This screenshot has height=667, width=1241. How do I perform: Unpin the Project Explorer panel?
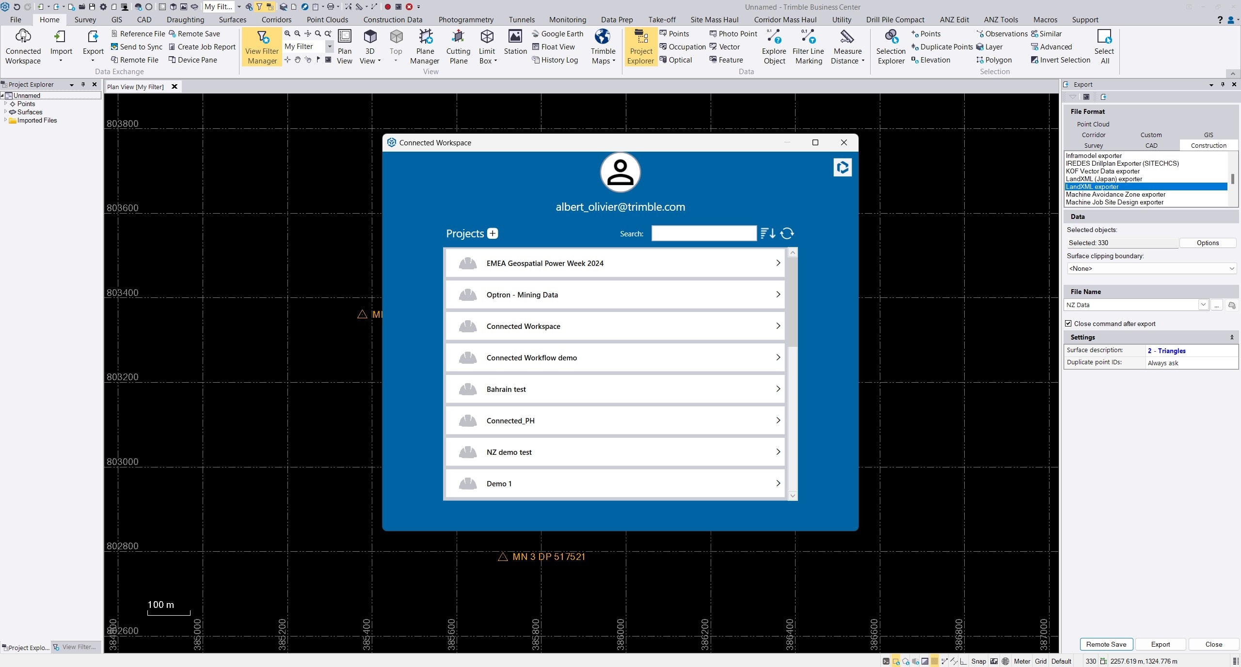tap(83, 84)
